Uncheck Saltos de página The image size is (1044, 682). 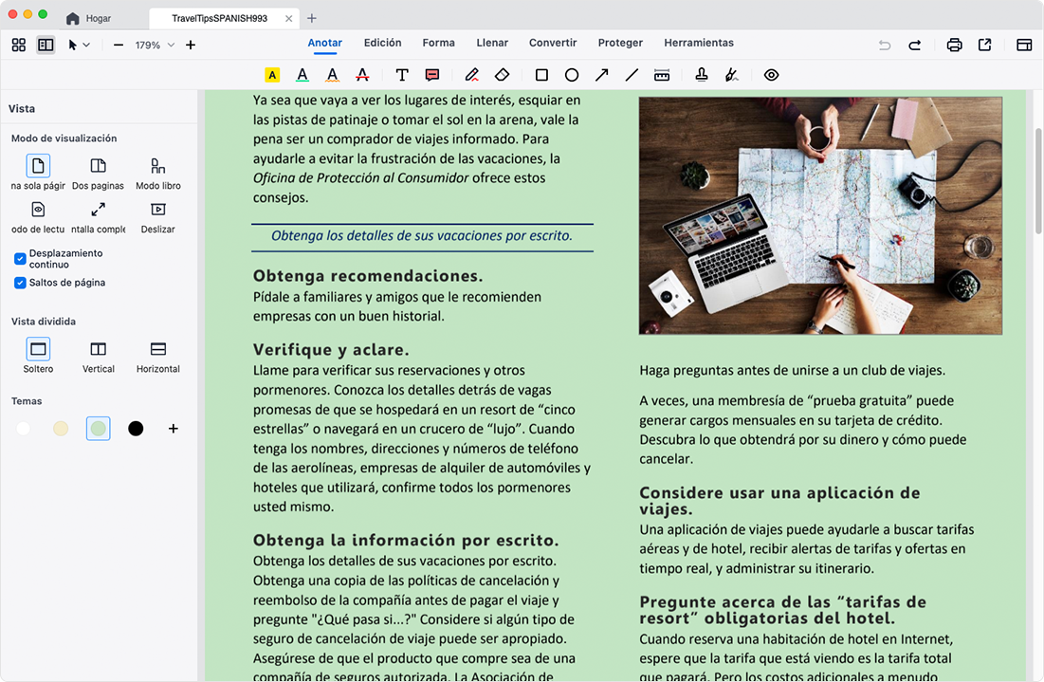(x=20, y=283)
